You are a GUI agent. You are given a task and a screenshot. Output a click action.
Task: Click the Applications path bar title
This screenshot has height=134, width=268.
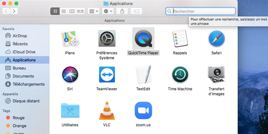(x=114, y=20)
